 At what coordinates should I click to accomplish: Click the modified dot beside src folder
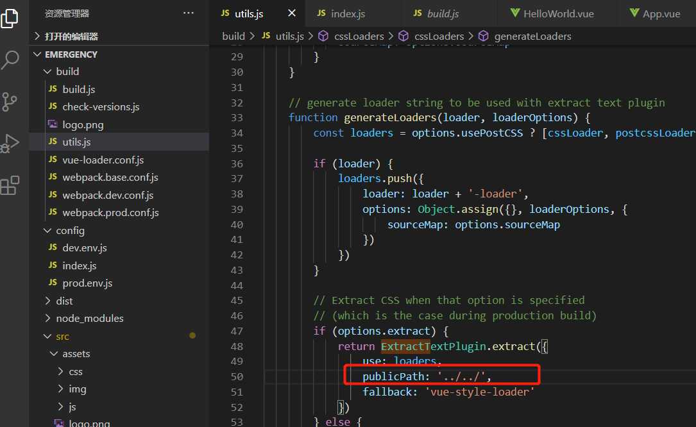192,335
